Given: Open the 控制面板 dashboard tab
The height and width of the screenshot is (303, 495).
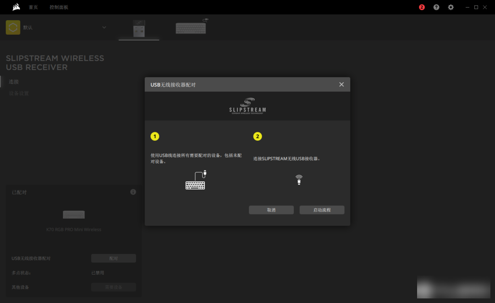Looking at the screenshot, I should pos(59,7).
